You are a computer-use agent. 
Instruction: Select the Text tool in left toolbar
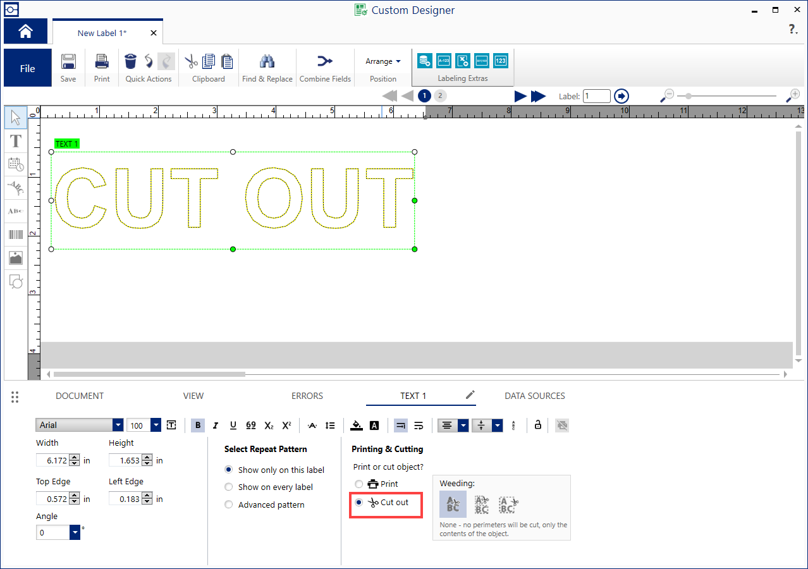pos(16,140)
